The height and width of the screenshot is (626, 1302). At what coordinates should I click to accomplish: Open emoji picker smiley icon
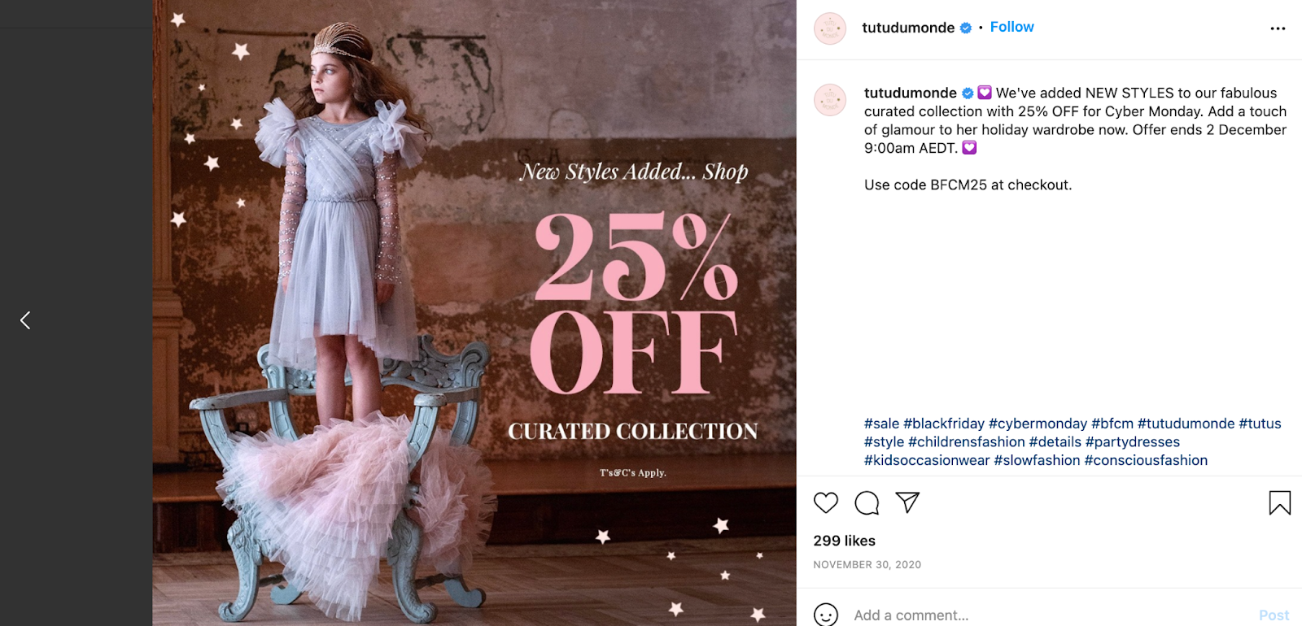[825, 615]
